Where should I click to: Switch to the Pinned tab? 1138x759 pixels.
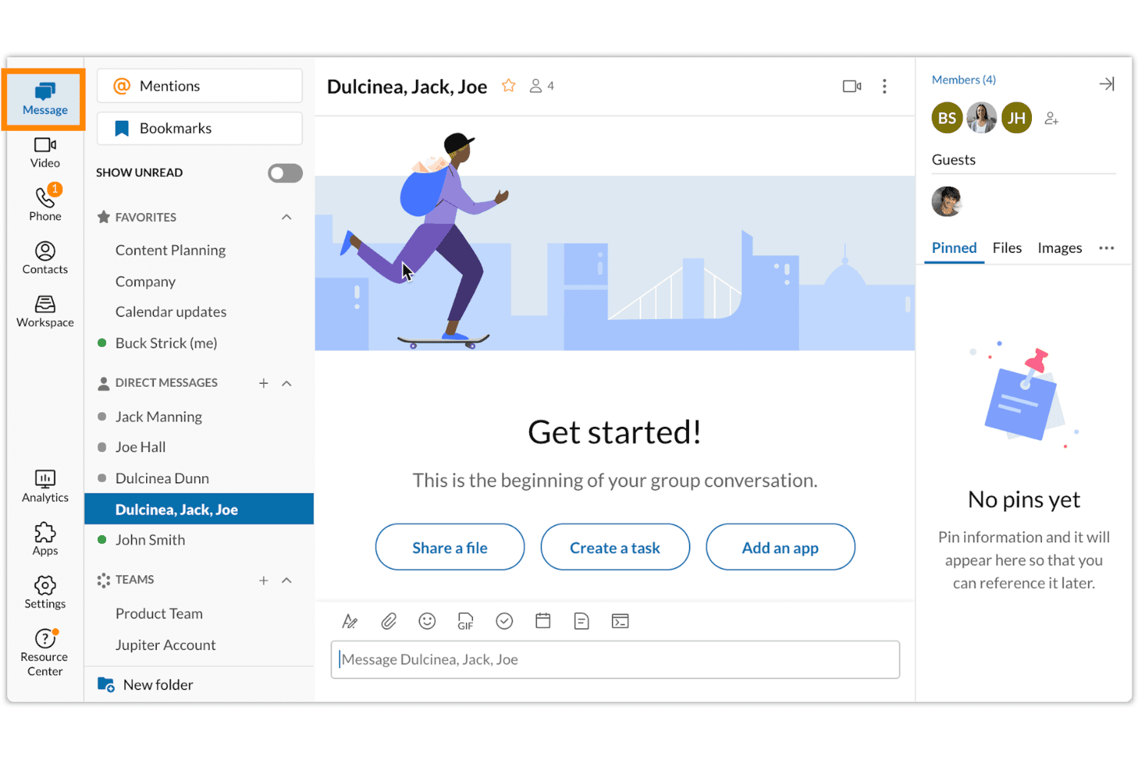tap(954, 248)
